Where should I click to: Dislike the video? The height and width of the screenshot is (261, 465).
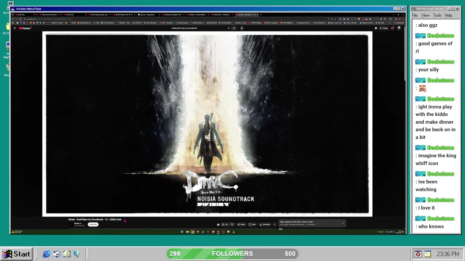click(232, 224)
